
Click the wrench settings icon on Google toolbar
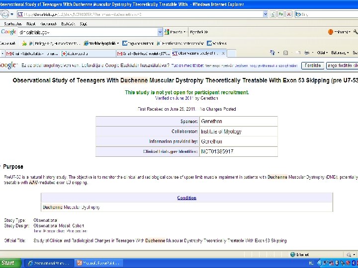point(356,32)
